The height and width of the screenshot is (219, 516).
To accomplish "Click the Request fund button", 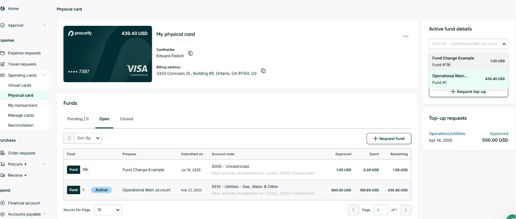I will point(388,139).
